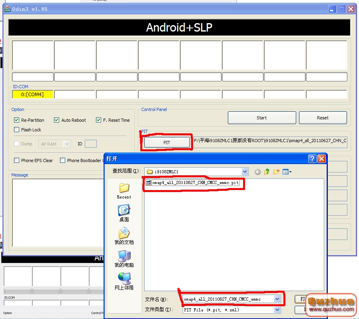359x319 pixels.
Task: Expand the AP RAM dropdown
Action: coord(67,144)
